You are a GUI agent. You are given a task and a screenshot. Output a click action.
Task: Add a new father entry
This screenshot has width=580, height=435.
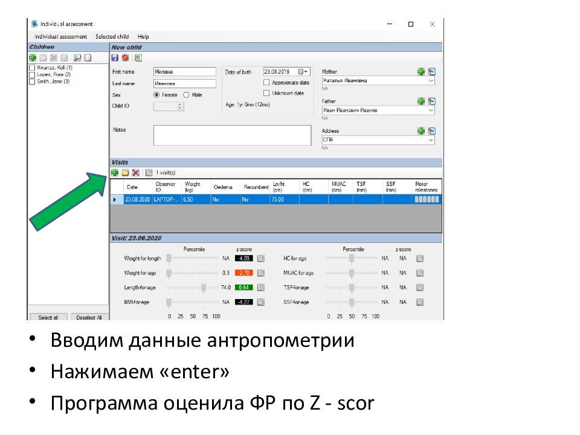click(421, 101)
